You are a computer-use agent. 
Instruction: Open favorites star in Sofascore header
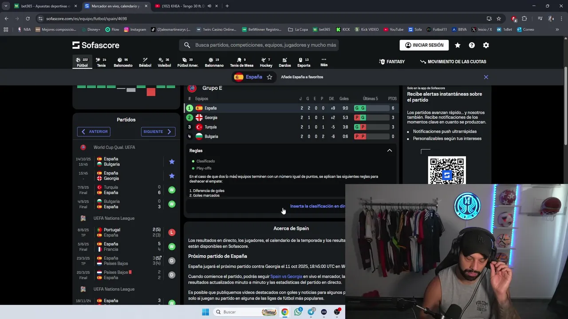pos(458,45)
